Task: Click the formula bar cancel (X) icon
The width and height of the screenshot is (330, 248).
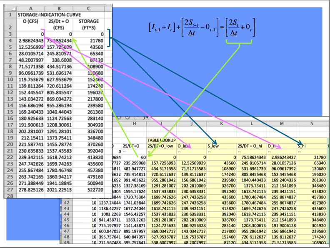Action: pos(119,118)
